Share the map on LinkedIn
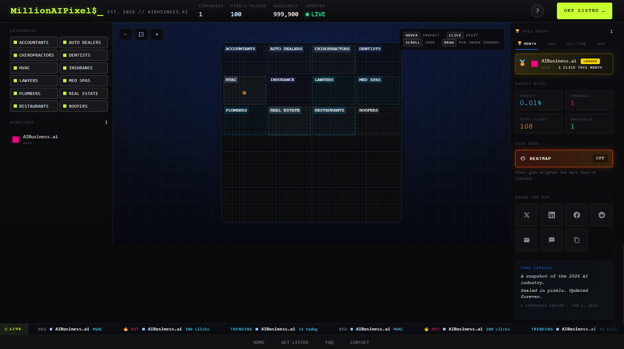This screenshot has height=349, width=624. 551,215
